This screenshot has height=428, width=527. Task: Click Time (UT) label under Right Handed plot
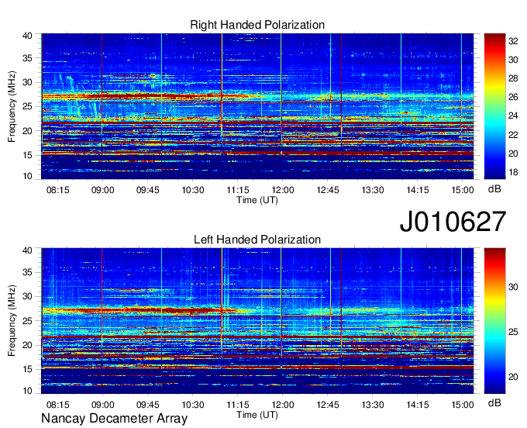coord(257,200)
